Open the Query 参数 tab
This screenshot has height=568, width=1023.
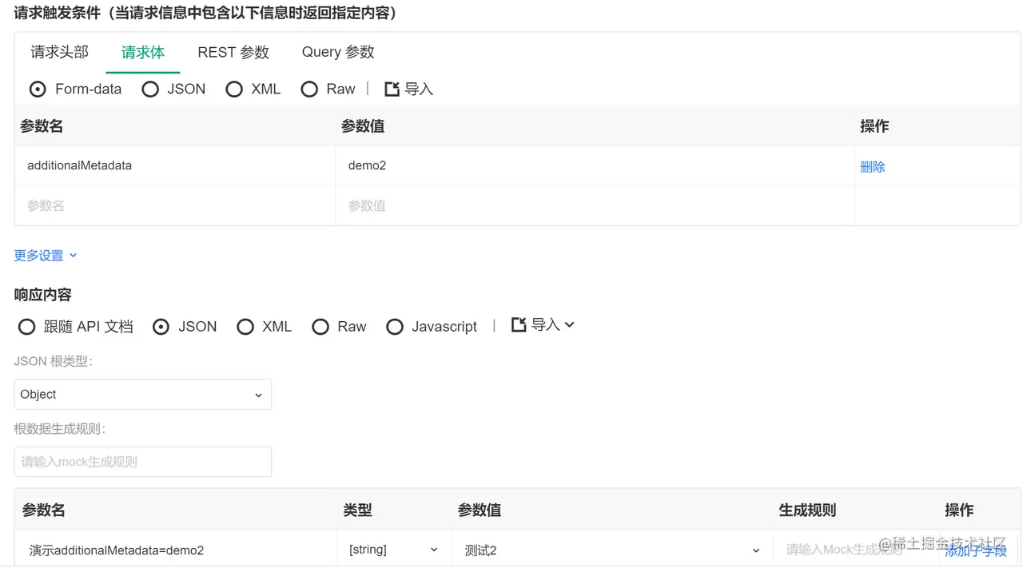[x=337, y=51]
